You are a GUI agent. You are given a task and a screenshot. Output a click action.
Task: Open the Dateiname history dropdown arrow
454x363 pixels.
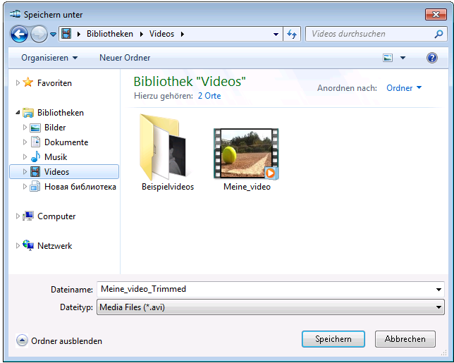[x=438, y=290]
